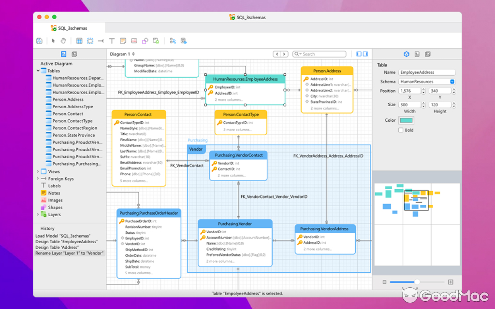Click the add layer tool
This screenshot has width=495, height=309.
[x=156, y=41]
